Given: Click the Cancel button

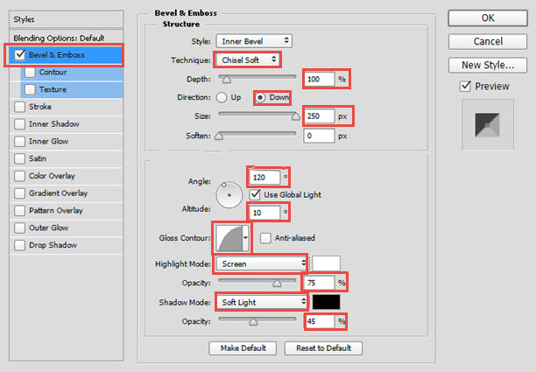Looking at the screenshot, I should pyautogui.click(x=488, y=41).
